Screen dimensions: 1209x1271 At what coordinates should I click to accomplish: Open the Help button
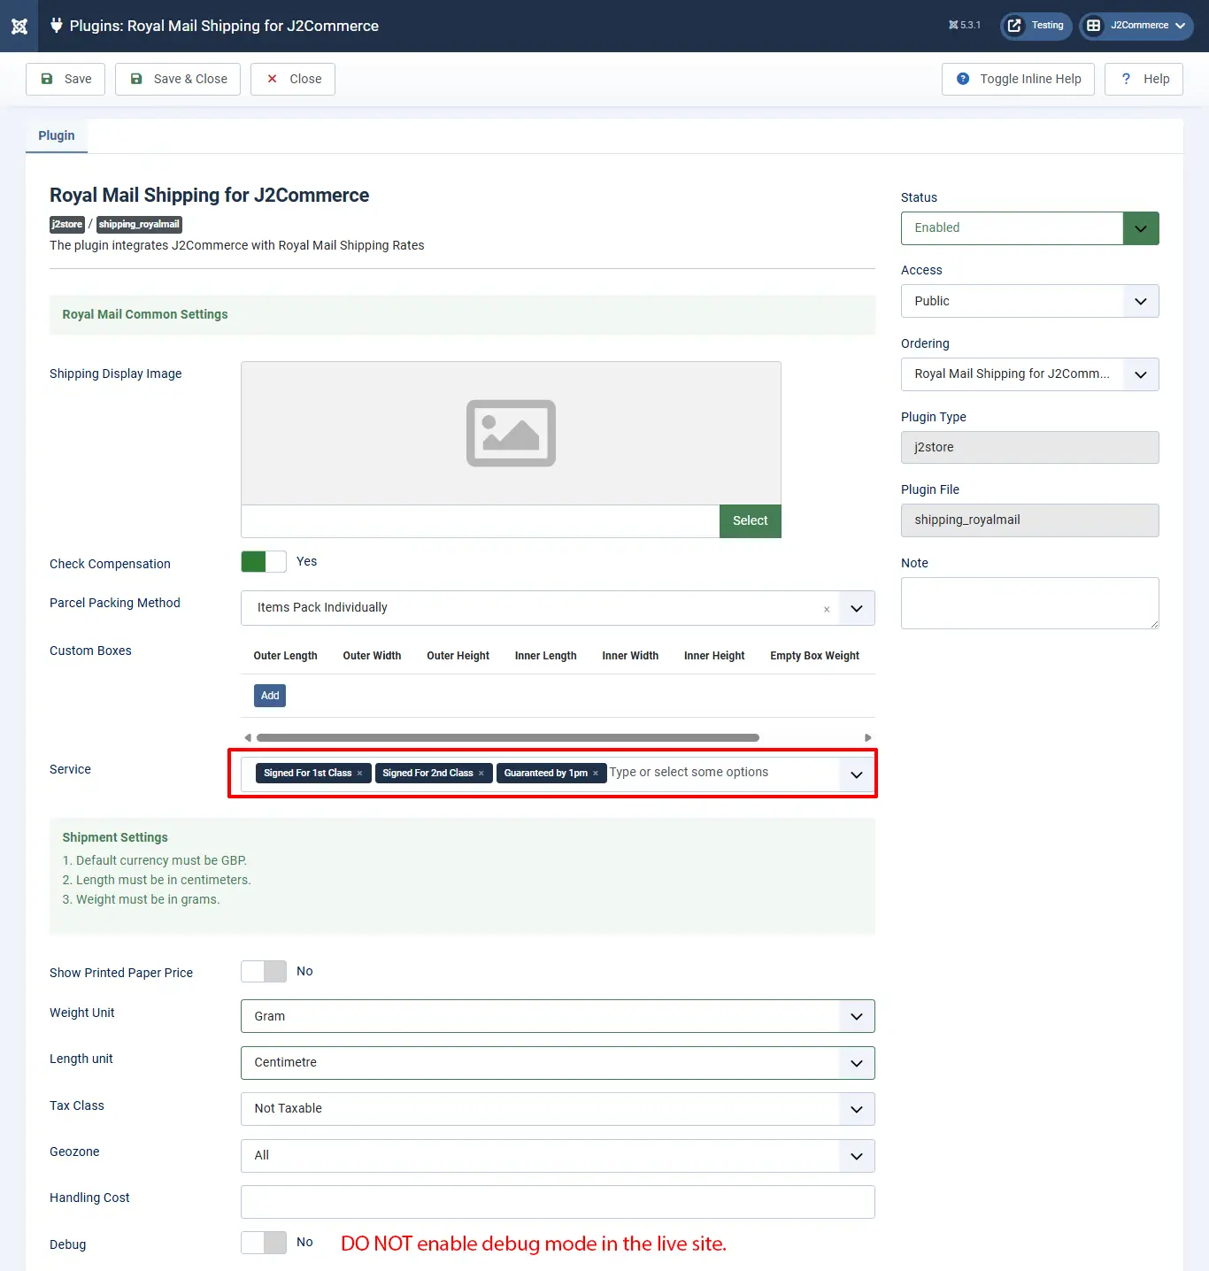[x=1144, y=79]
